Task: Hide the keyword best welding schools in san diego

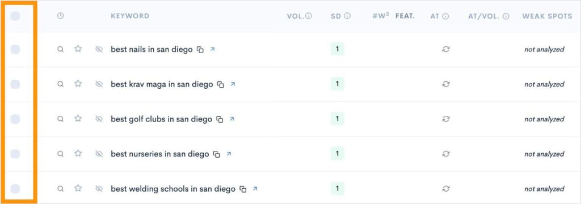Action: 99,189
